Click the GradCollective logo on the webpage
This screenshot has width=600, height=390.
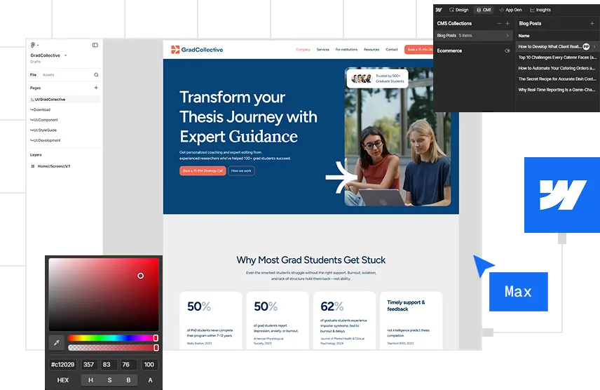tap(197, 49)
